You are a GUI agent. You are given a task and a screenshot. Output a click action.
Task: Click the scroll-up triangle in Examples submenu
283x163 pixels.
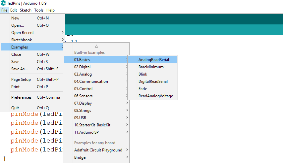pyautogui.click(x=96, y=46)
